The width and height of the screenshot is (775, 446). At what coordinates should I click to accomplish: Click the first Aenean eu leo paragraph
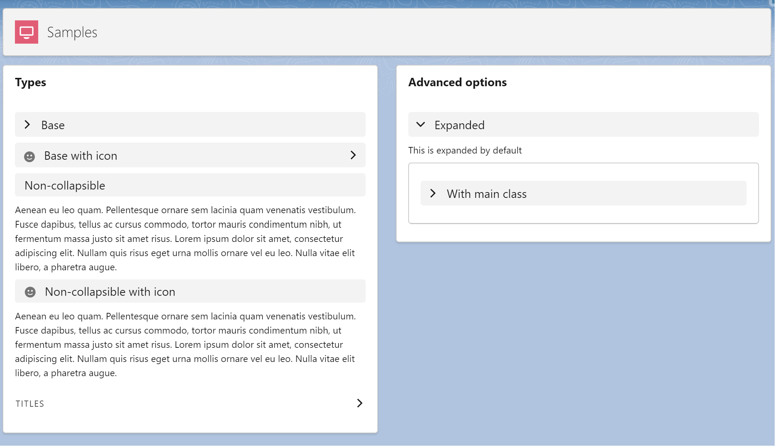[x=186, y=239]
